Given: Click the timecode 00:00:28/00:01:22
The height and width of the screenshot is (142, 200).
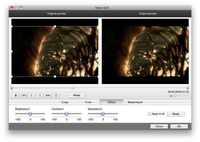Looking at the screenshot, I should (x=178, y=92).
